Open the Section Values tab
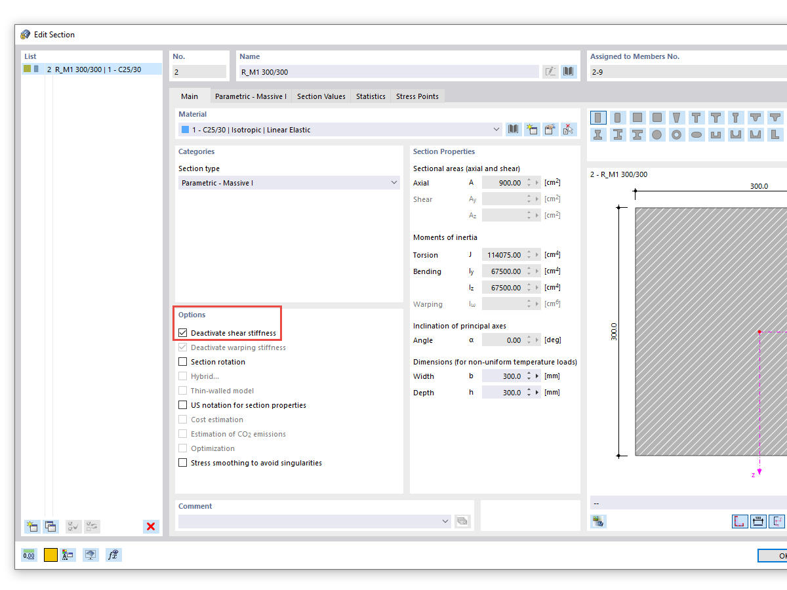This screenshot has width=787, height=590. tap(321, 96)
